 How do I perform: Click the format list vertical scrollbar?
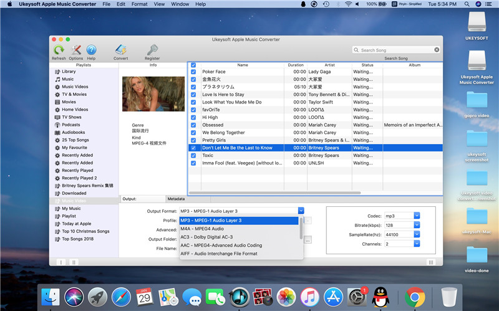[301, 228]
